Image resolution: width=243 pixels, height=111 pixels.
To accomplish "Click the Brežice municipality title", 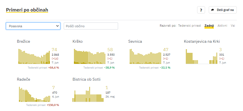I will click(24, 42).
